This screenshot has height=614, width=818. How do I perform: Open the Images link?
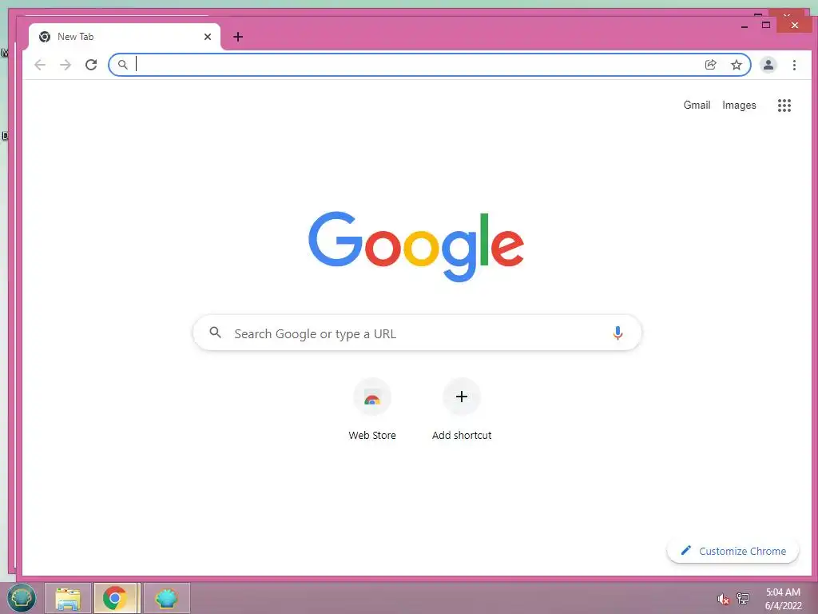[739, 105]
